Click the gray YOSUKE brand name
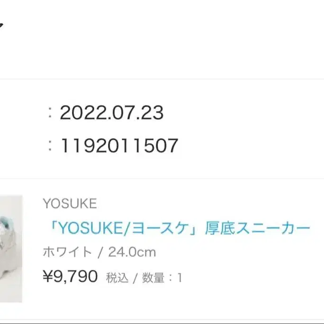This screenshot has width=324, height=324. point(70,204)
